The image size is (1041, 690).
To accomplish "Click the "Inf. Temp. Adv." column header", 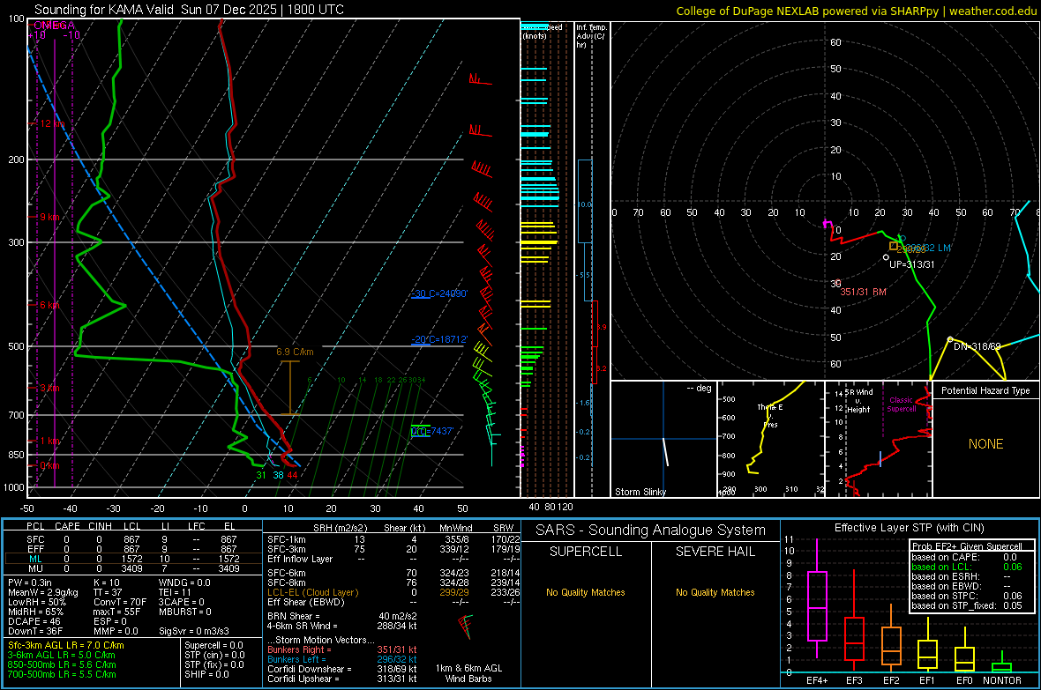I will [591, 36].
